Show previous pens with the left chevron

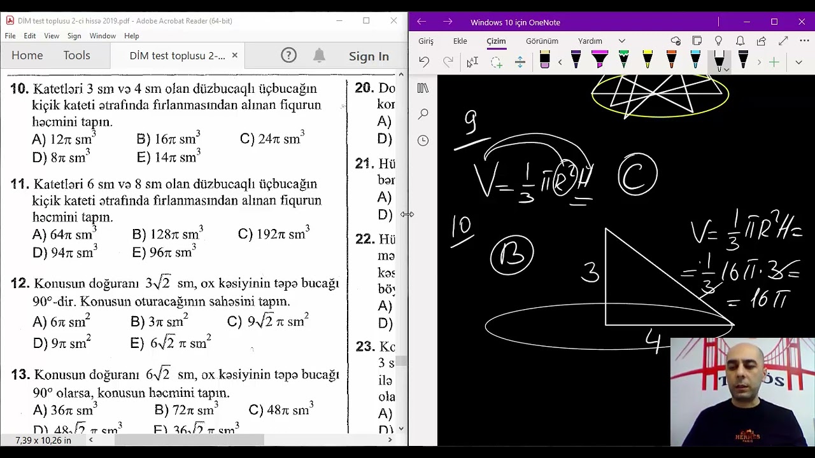(x=560, y=62)
